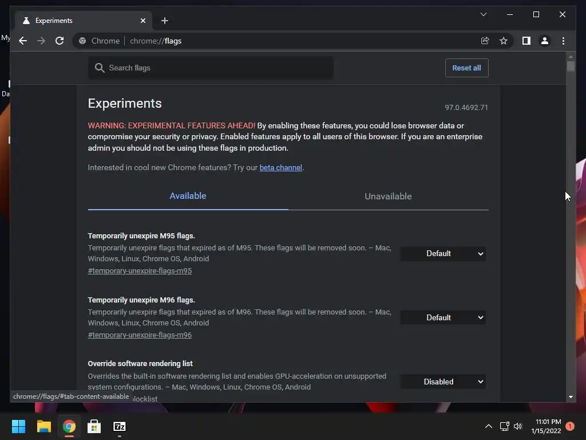Image resolution: width=586 pixels, height=440 pixels.
Task: Open the Override software rendering Disabled dropdown
Action: (x=443, y=382)
